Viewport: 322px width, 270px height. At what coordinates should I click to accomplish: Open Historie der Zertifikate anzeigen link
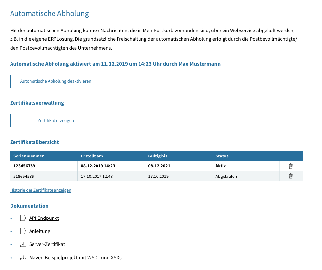(x=41, y=190)
